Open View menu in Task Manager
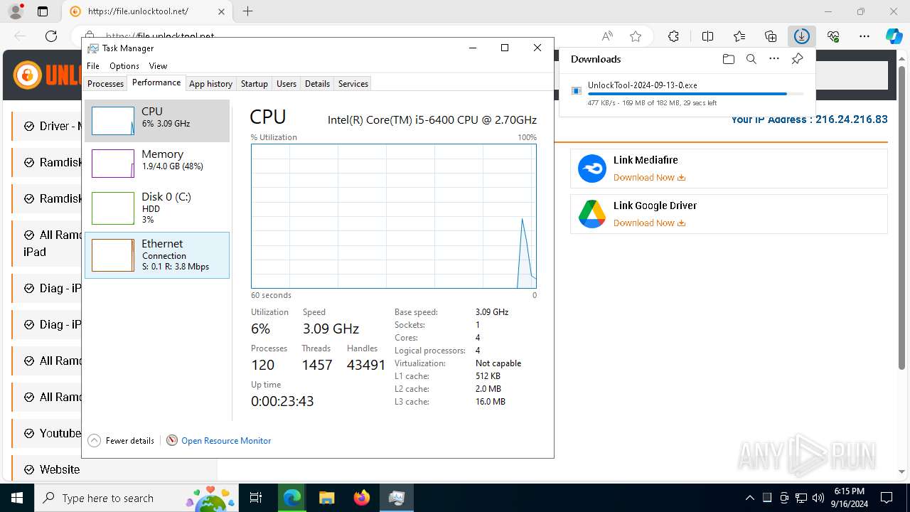Image resolution: width=910 pixels, height=512 pixels. tap(158, 65)
